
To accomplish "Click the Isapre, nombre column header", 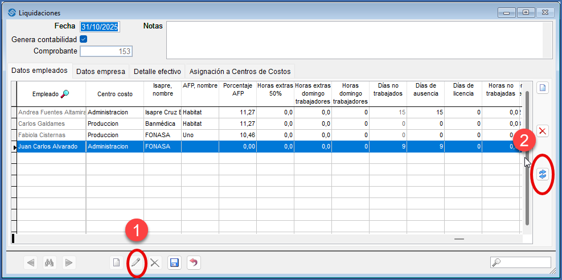I will (x=162, y=94).
